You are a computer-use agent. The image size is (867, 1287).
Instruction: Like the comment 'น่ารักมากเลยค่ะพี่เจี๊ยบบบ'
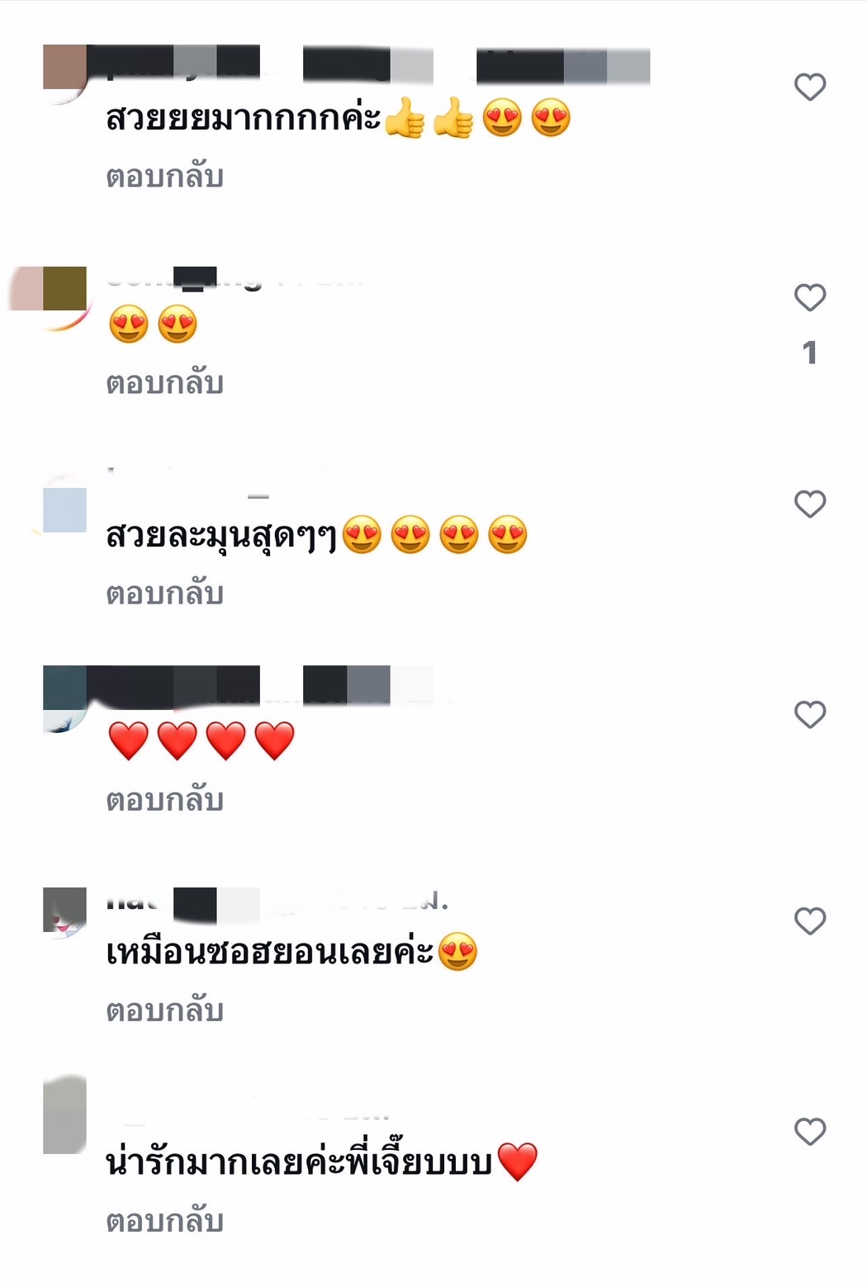[810, 1131]
